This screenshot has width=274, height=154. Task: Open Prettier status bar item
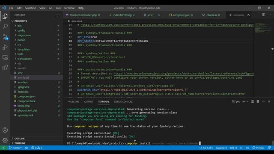pyautogui.click(x=258, y=148)
